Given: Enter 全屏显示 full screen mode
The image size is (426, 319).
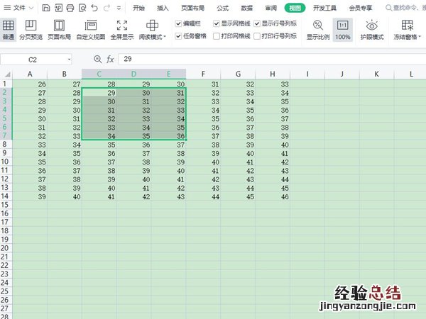Looking at the screenshot, I should point(121,29).
